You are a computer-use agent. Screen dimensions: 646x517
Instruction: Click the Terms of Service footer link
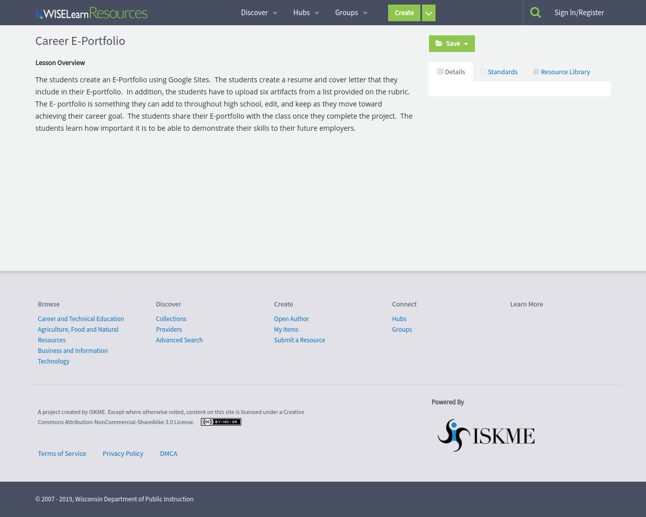click(x=62, y=453)
